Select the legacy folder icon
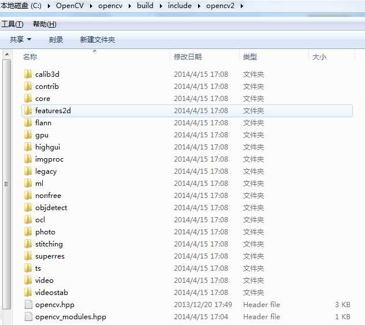This screenshot has width=365, height=325. pyautogui.click(x=28, y=171)
